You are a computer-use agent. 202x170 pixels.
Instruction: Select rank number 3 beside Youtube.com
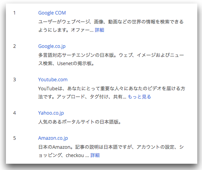[x=15, y=80]
